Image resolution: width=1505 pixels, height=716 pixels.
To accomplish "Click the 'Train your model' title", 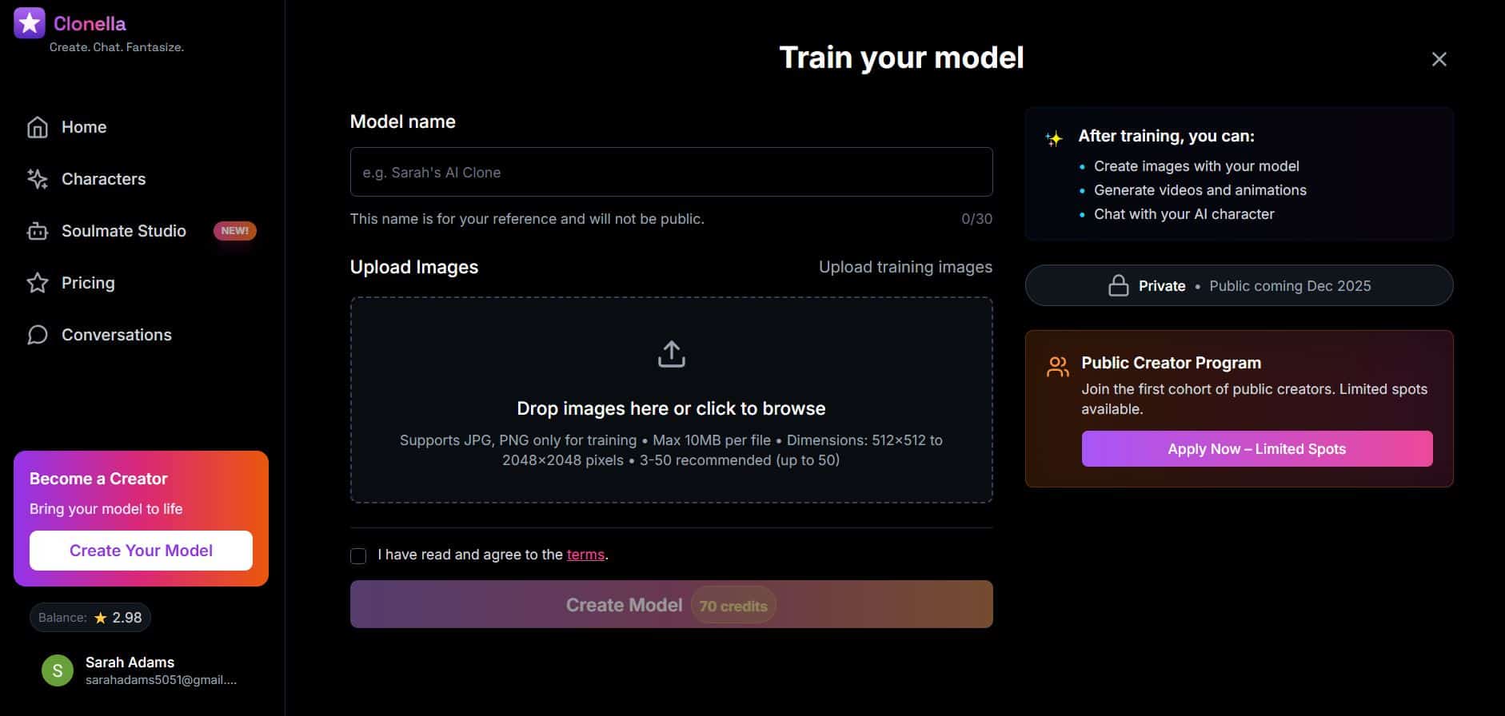I will tap(901, 58).
